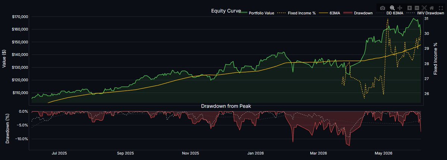This screenshot has height=160, width=447.
Task: Click the $160,000 y-axis tick
Action: point(20,29)
